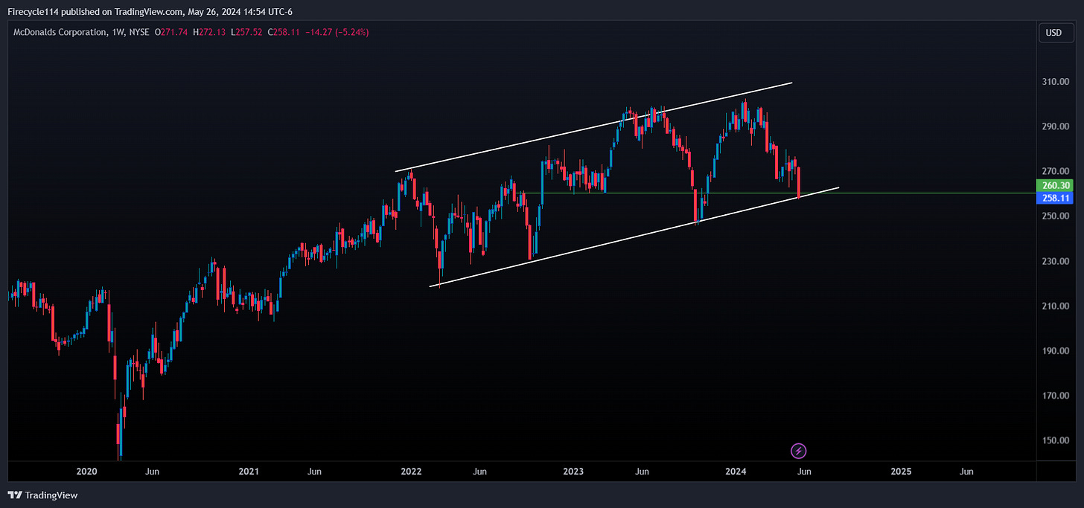Click the 250.00 price axis label
1084x508 pixels.
coord(1056,216)
